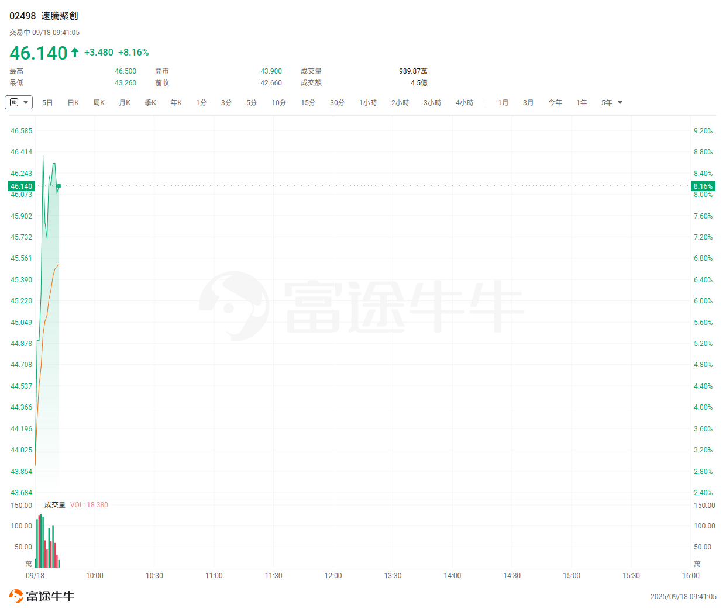Choose the 2小時 interval
The width and height of the screenshot is (726, 612).
[400, 103]
